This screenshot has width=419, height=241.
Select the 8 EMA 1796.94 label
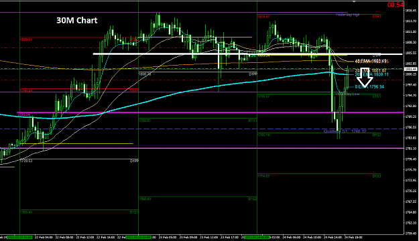(369, 87)
